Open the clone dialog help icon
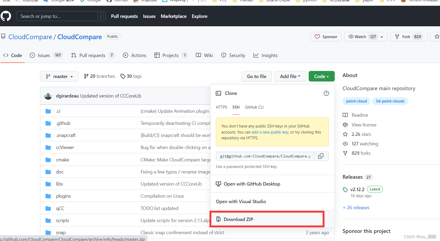440x241 pixels. [326, 93]
